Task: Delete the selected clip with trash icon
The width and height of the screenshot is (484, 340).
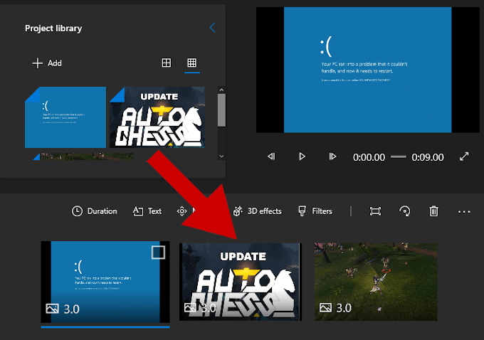Action: [433, 211]
